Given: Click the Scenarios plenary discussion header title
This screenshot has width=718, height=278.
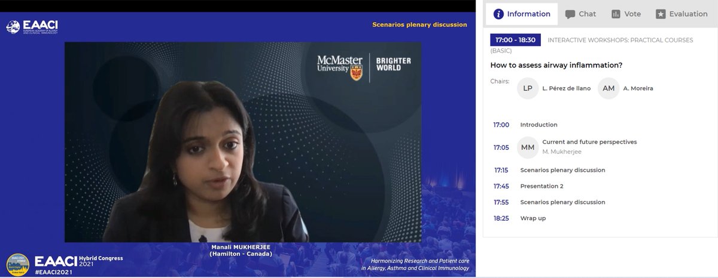Looking at the screenshot, I should click(419, 24).
